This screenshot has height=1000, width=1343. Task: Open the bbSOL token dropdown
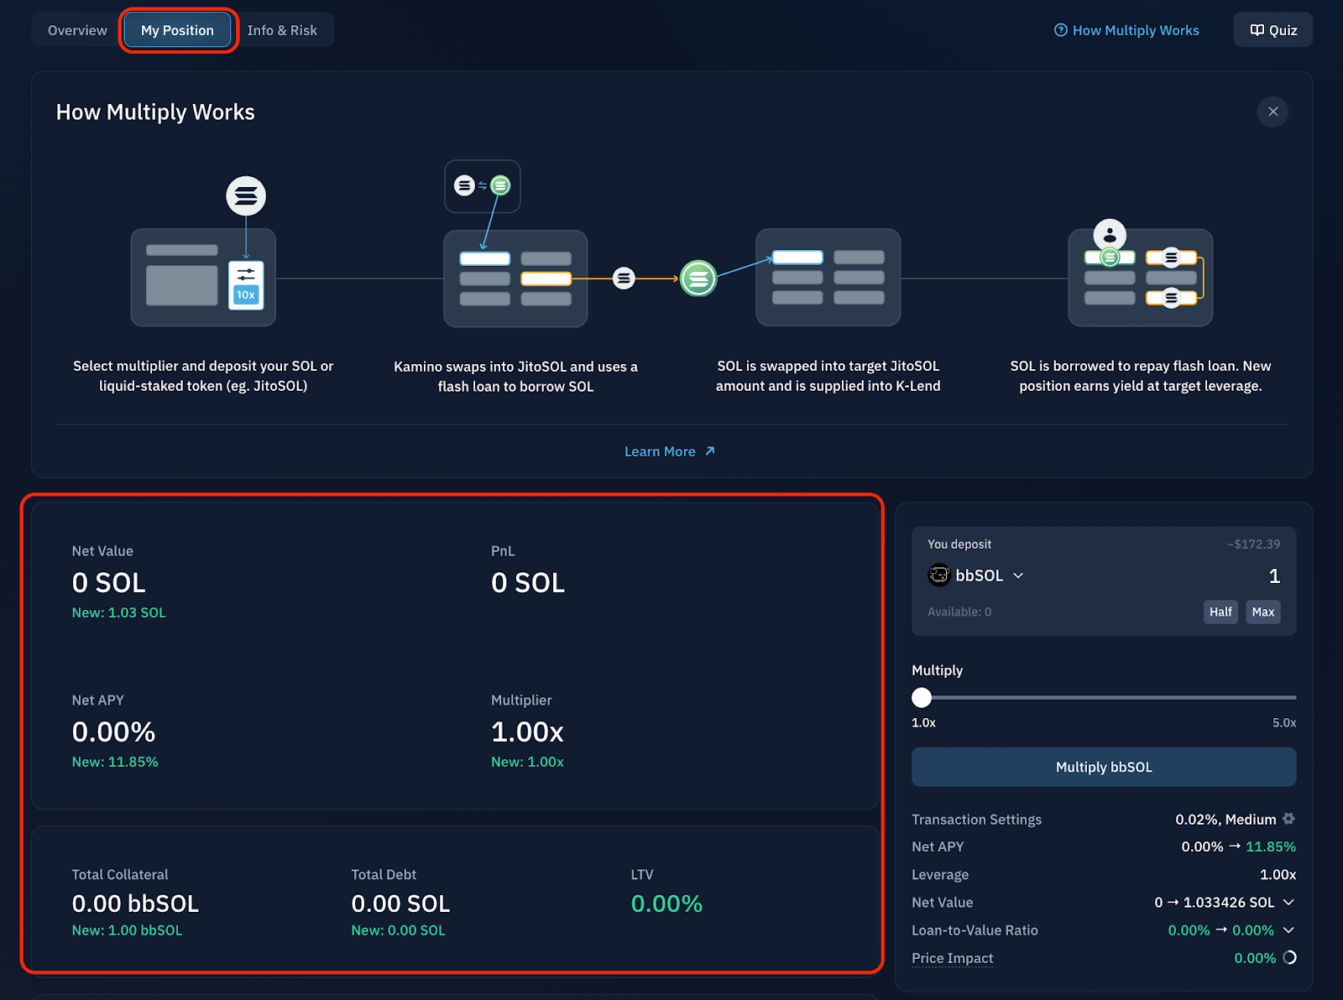(x=976, y=576)
